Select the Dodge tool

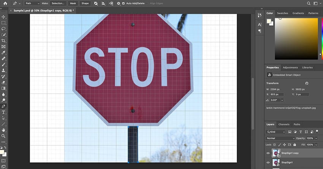pyautogui.click(x=3, y=100)
